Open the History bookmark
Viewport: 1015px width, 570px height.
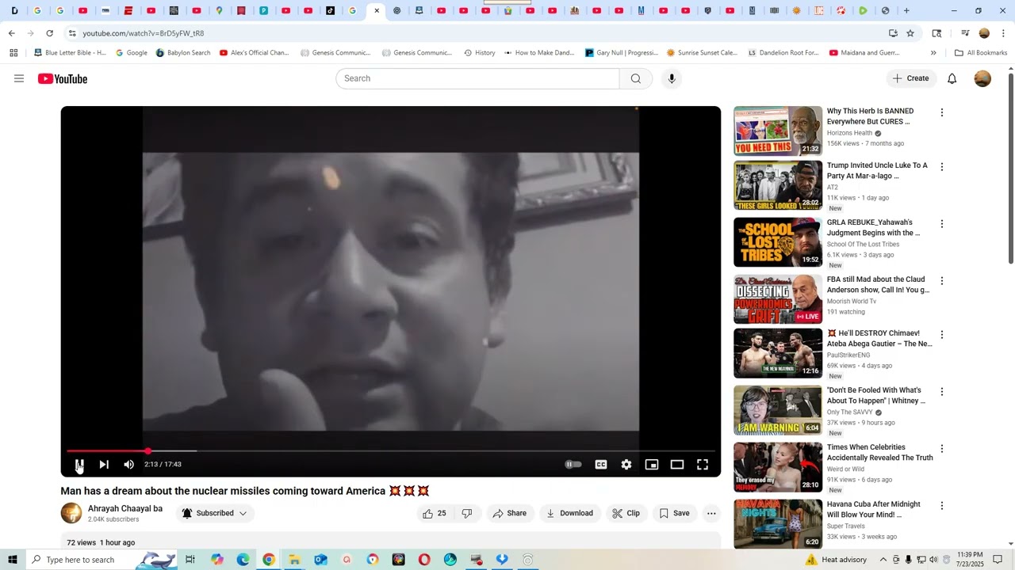pyautogui.click(x=479, y=53)
